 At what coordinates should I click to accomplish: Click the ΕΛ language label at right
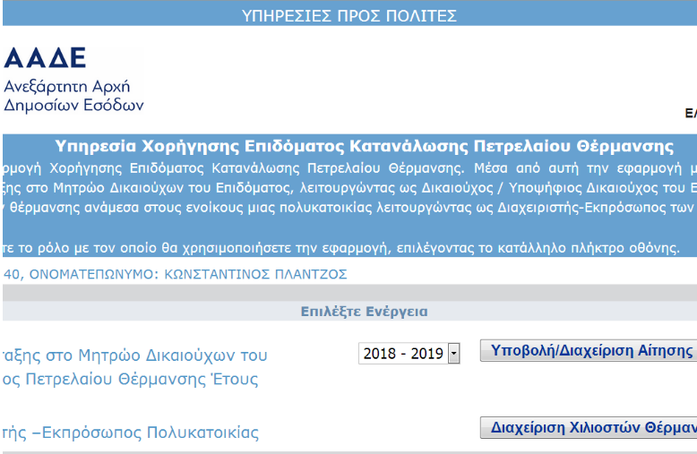click(x=690, y=114)
